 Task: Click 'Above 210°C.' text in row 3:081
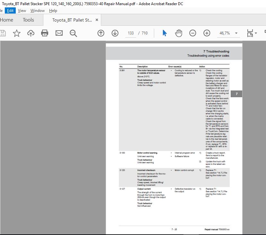[x=144, y=77]
